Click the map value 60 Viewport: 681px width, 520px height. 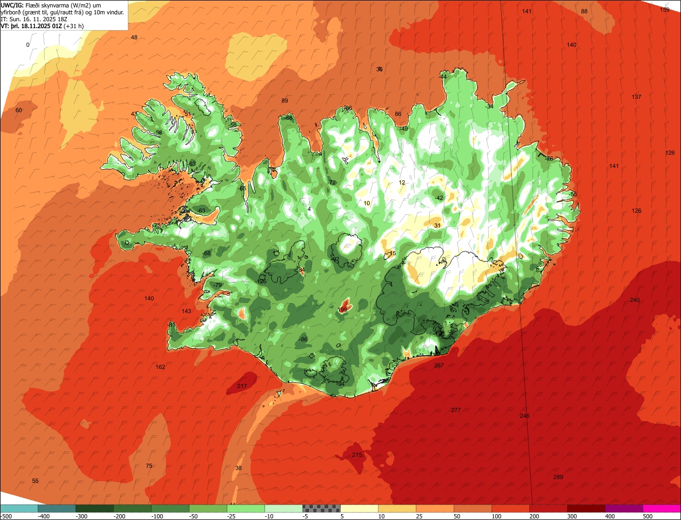pyautogui.click(x=19, y=110)
